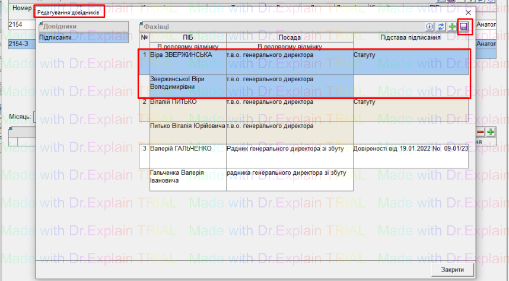Click the refresh arrows icon
Image resolution: width=509 pixels, height=281 pixels.
[x=441, y=27]
